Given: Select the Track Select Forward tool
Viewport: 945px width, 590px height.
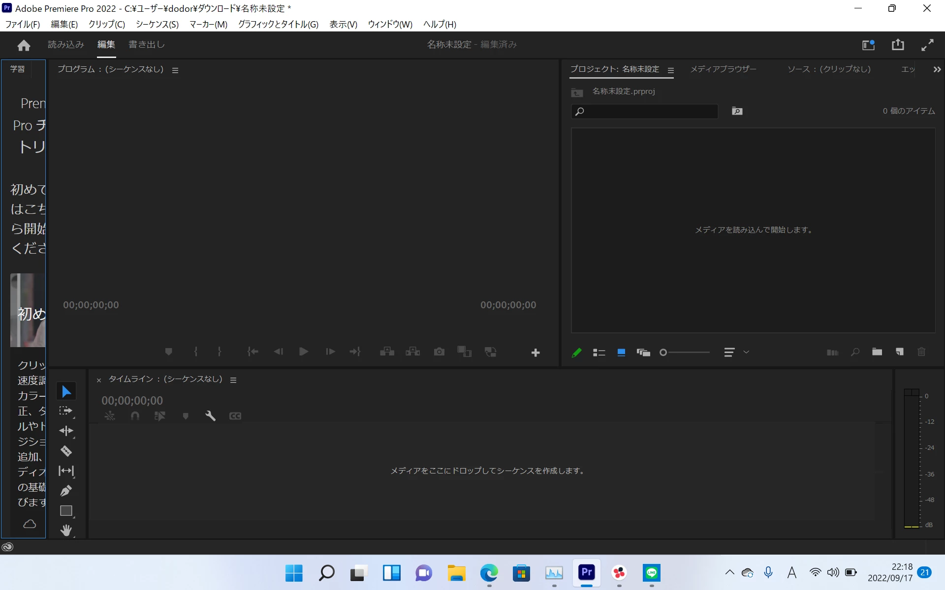Looking at the screenshot, I should tap(66, 411).
